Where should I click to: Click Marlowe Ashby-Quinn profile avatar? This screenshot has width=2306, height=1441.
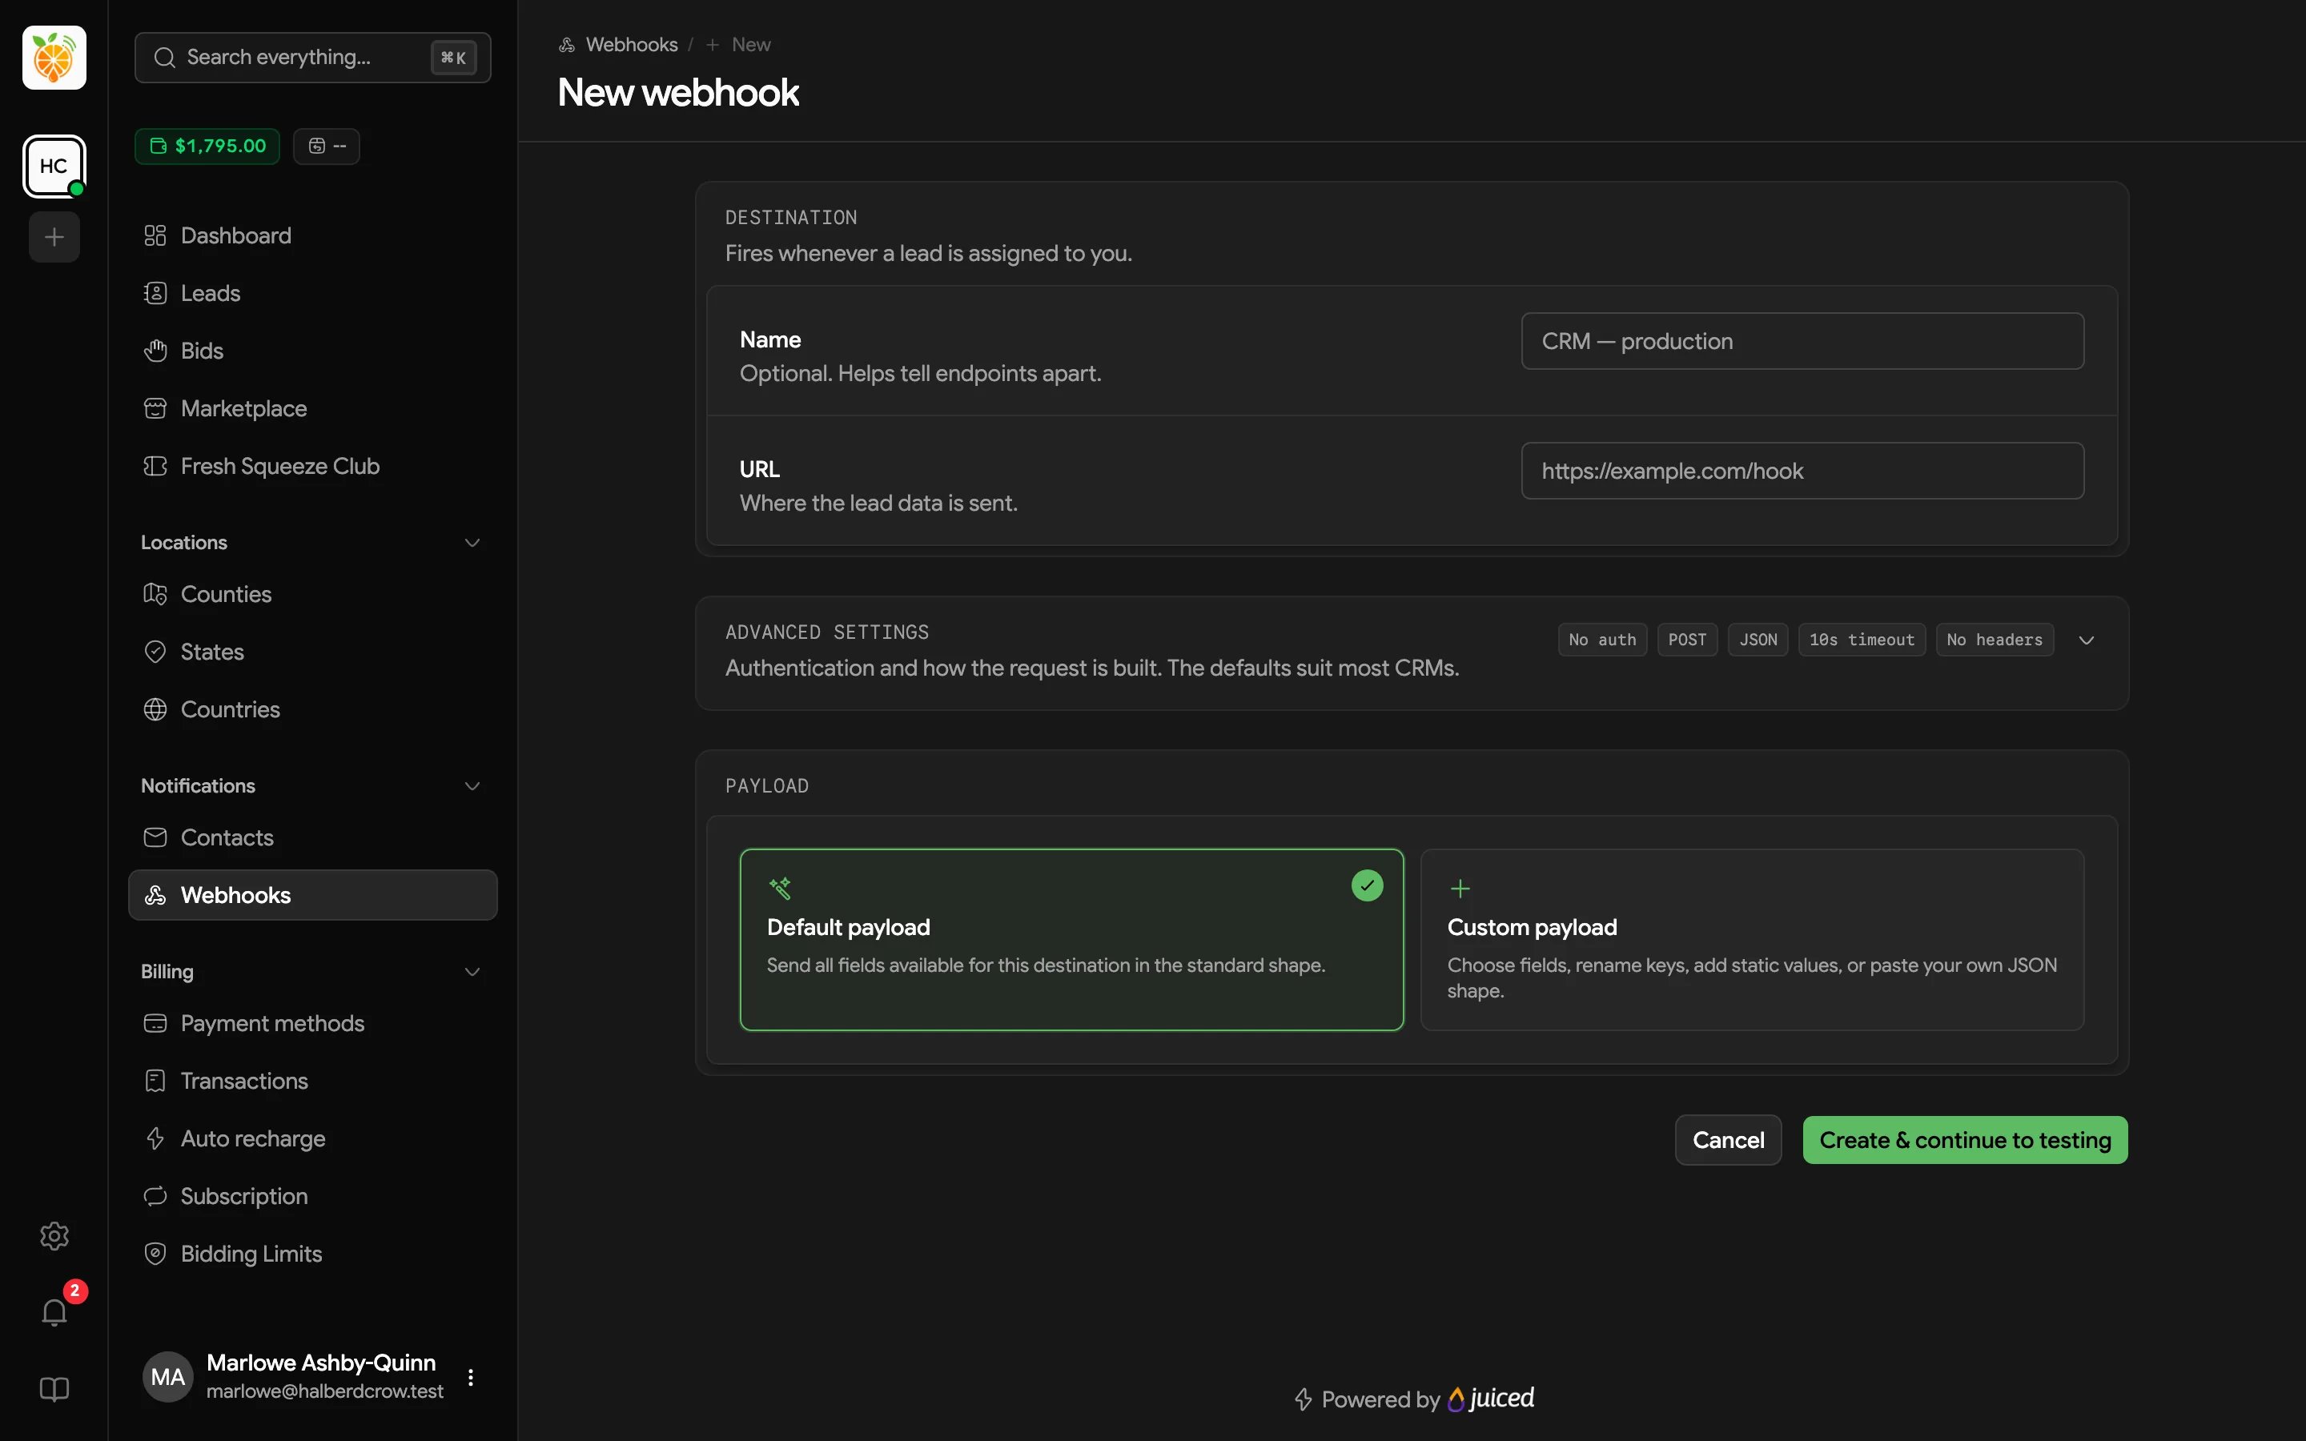[x=167, y=1377]
